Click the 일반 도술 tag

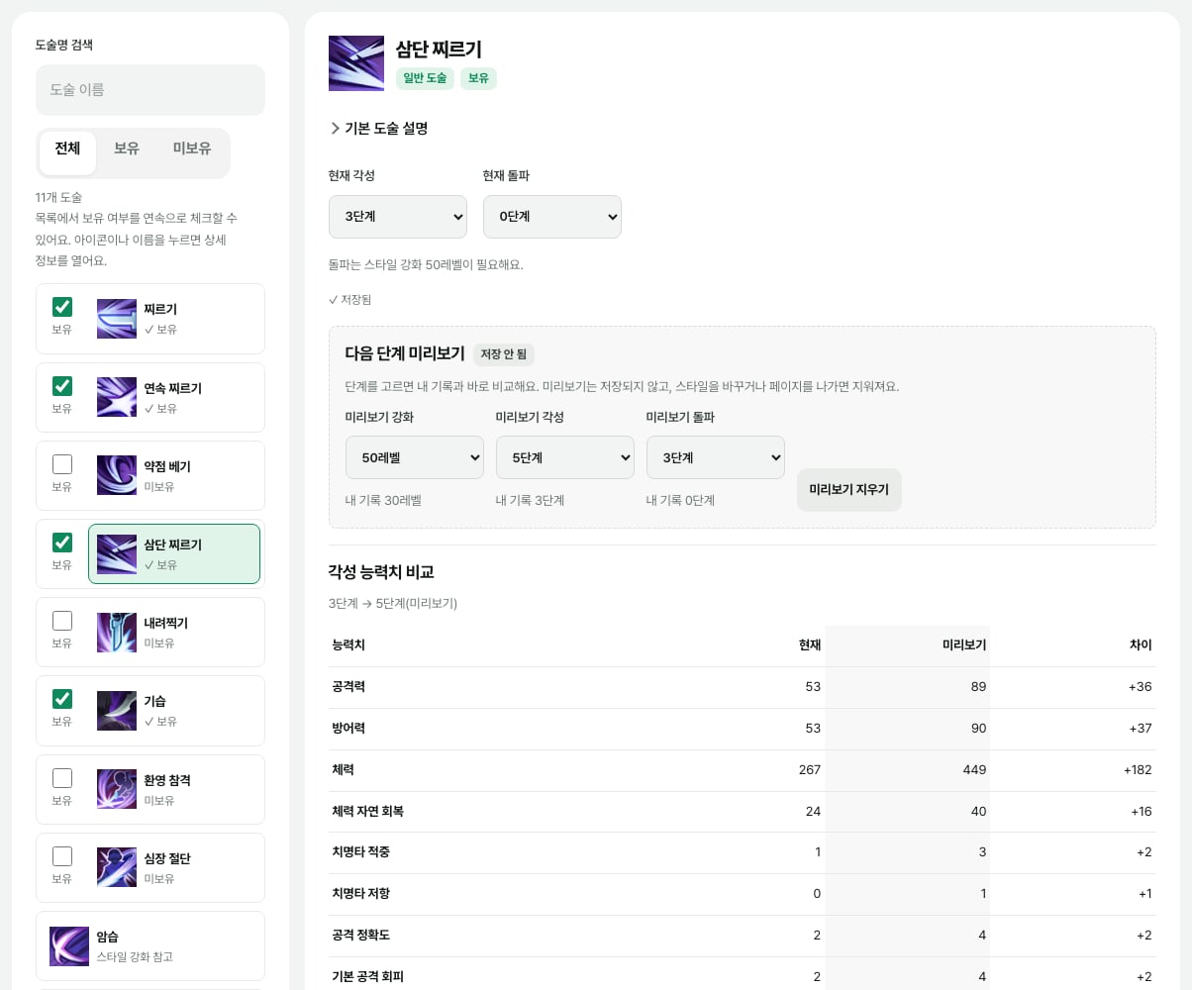pos(425,78)
